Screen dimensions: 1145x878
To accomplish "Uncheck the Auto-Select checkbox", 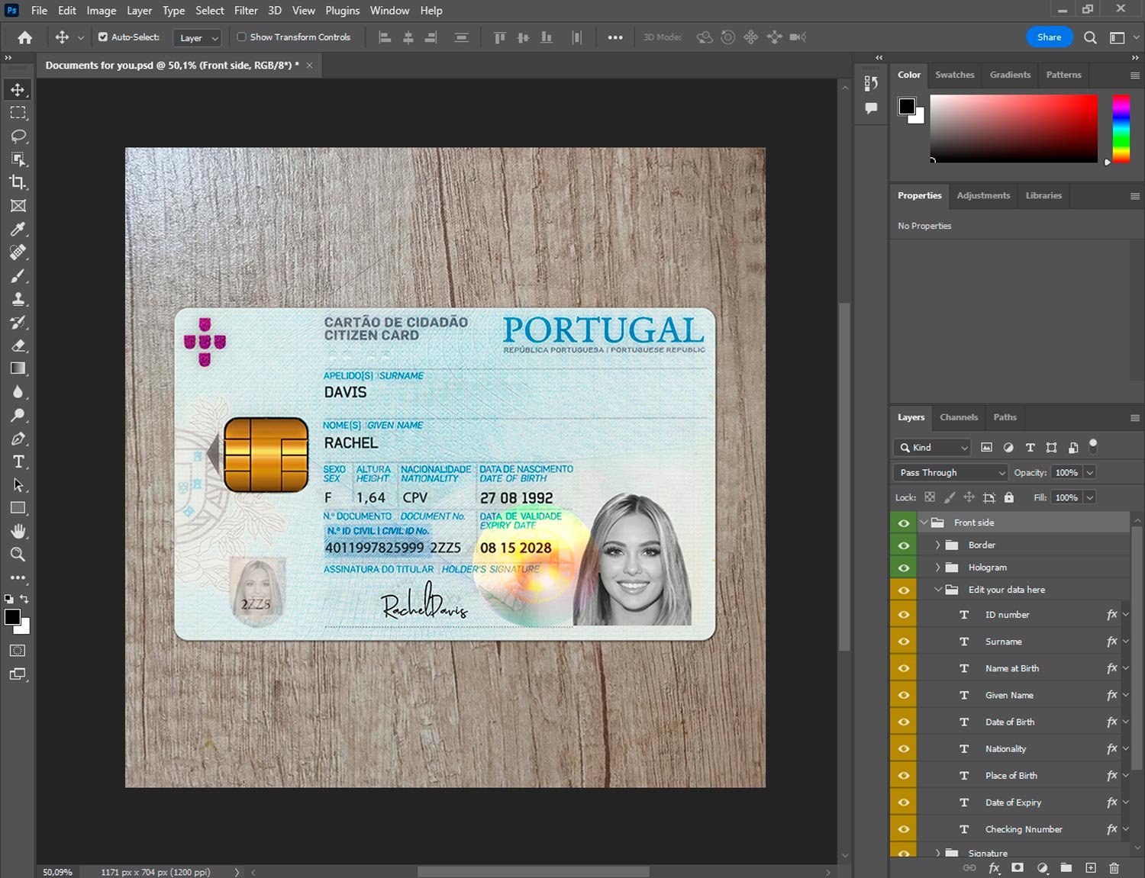I will (x=103, y=37).
